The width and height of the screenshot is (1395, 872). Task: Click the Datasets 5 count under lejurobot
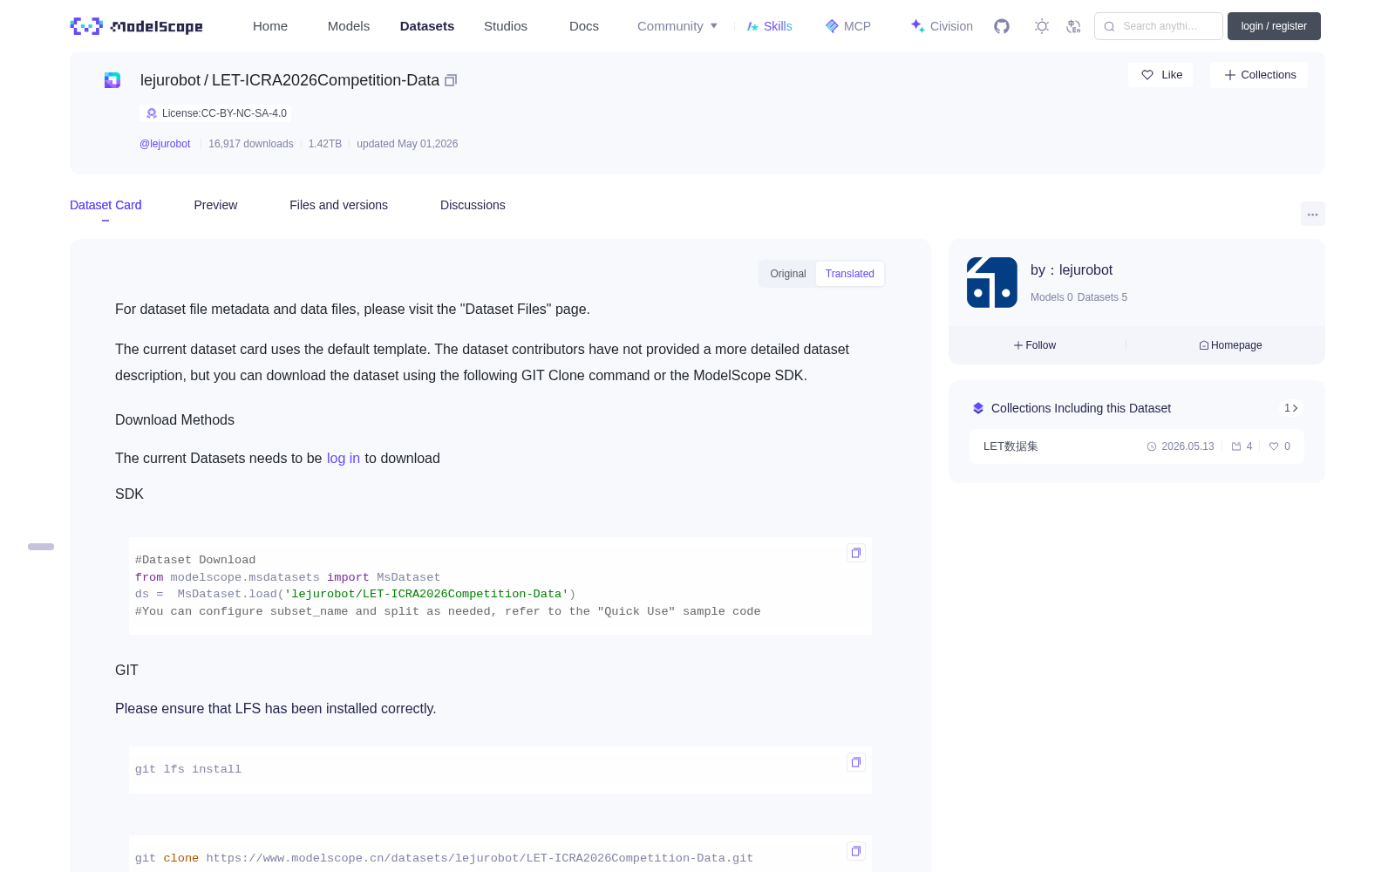tap(1102, 297)
